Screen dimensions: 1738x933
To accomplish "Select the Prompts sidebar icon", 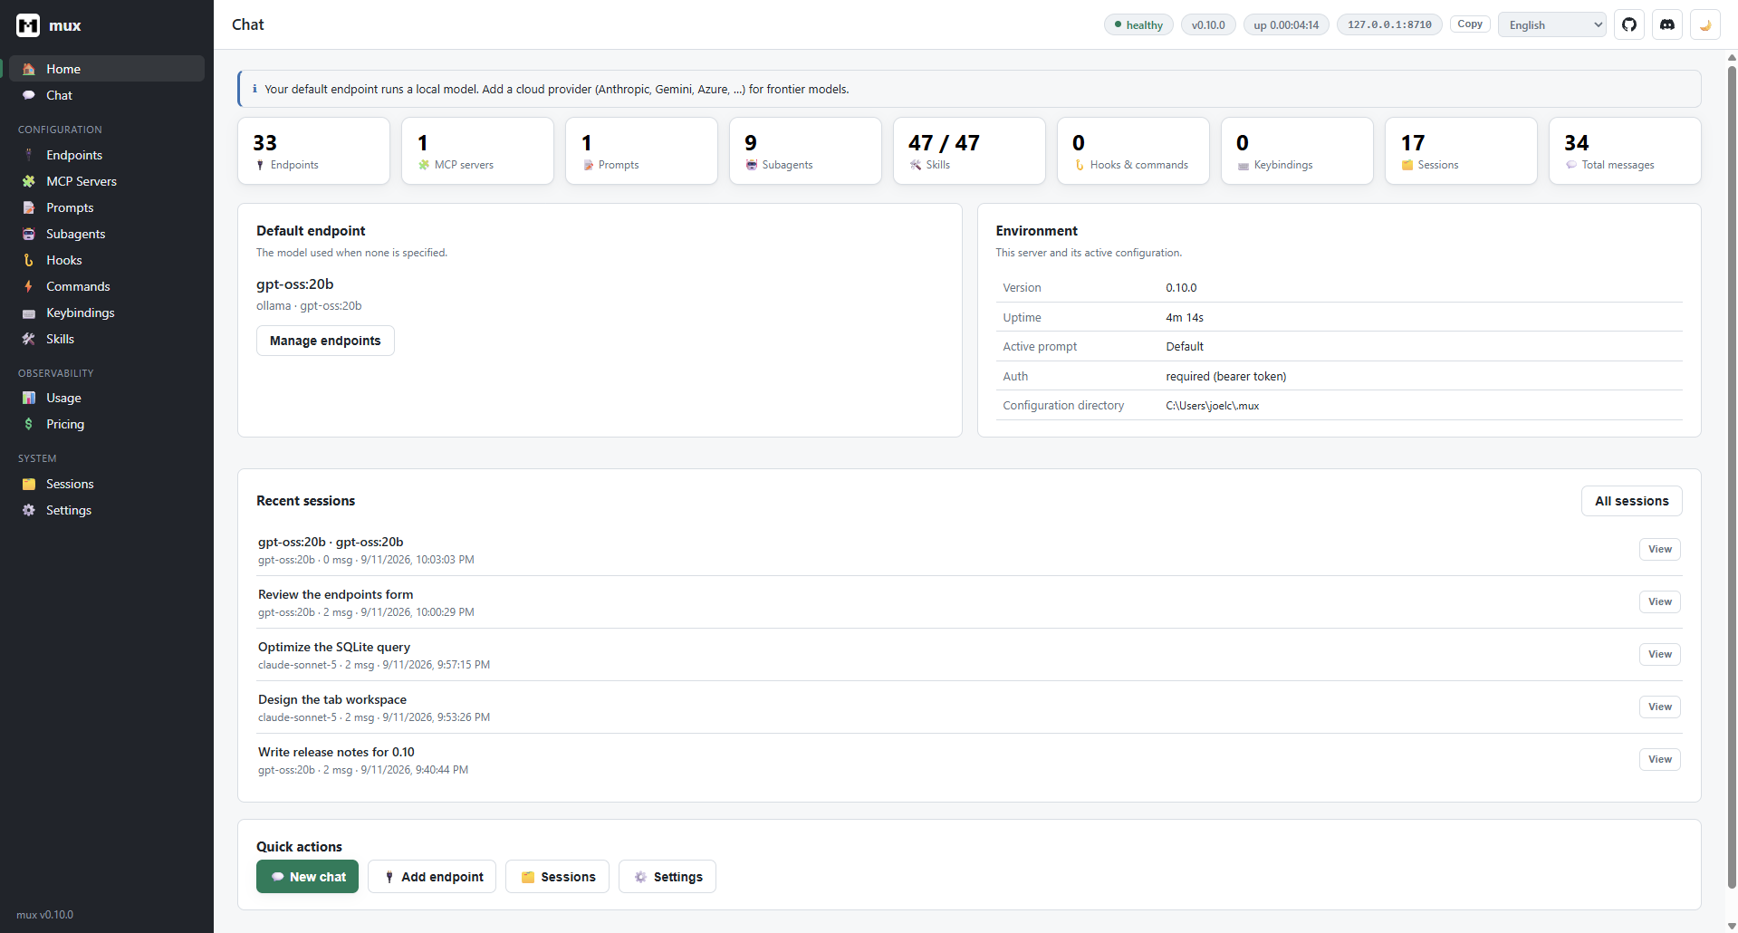I will pyautogui.click(x=29, y=207).
